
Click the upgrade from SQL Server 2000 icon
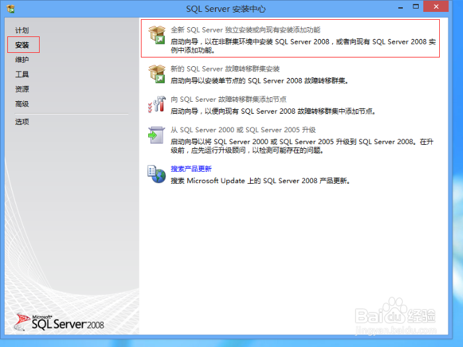(x=156, y=135)
